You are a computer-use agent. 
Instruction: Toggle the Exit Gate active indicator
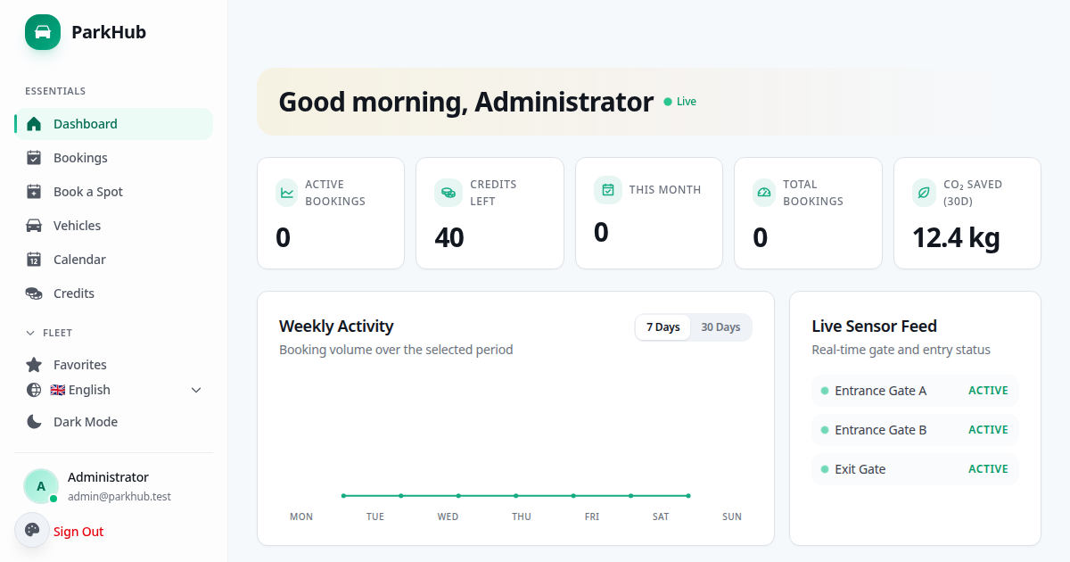click(x=988, y=468)
